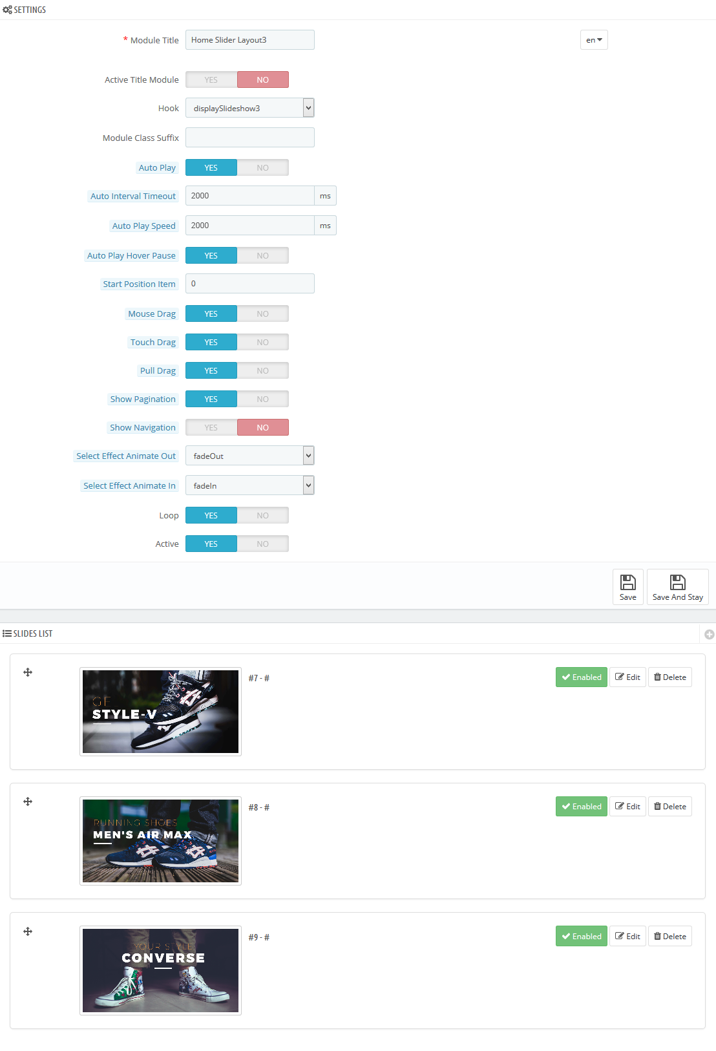Viewport: 716px width, 1051px height.
Task: Set Loop to NO
Action: (x=263, y=515)
